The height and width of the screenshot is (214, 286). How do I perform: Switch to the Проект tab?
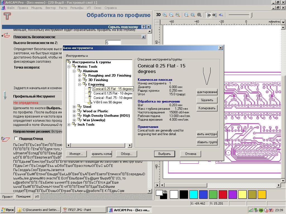7,197
